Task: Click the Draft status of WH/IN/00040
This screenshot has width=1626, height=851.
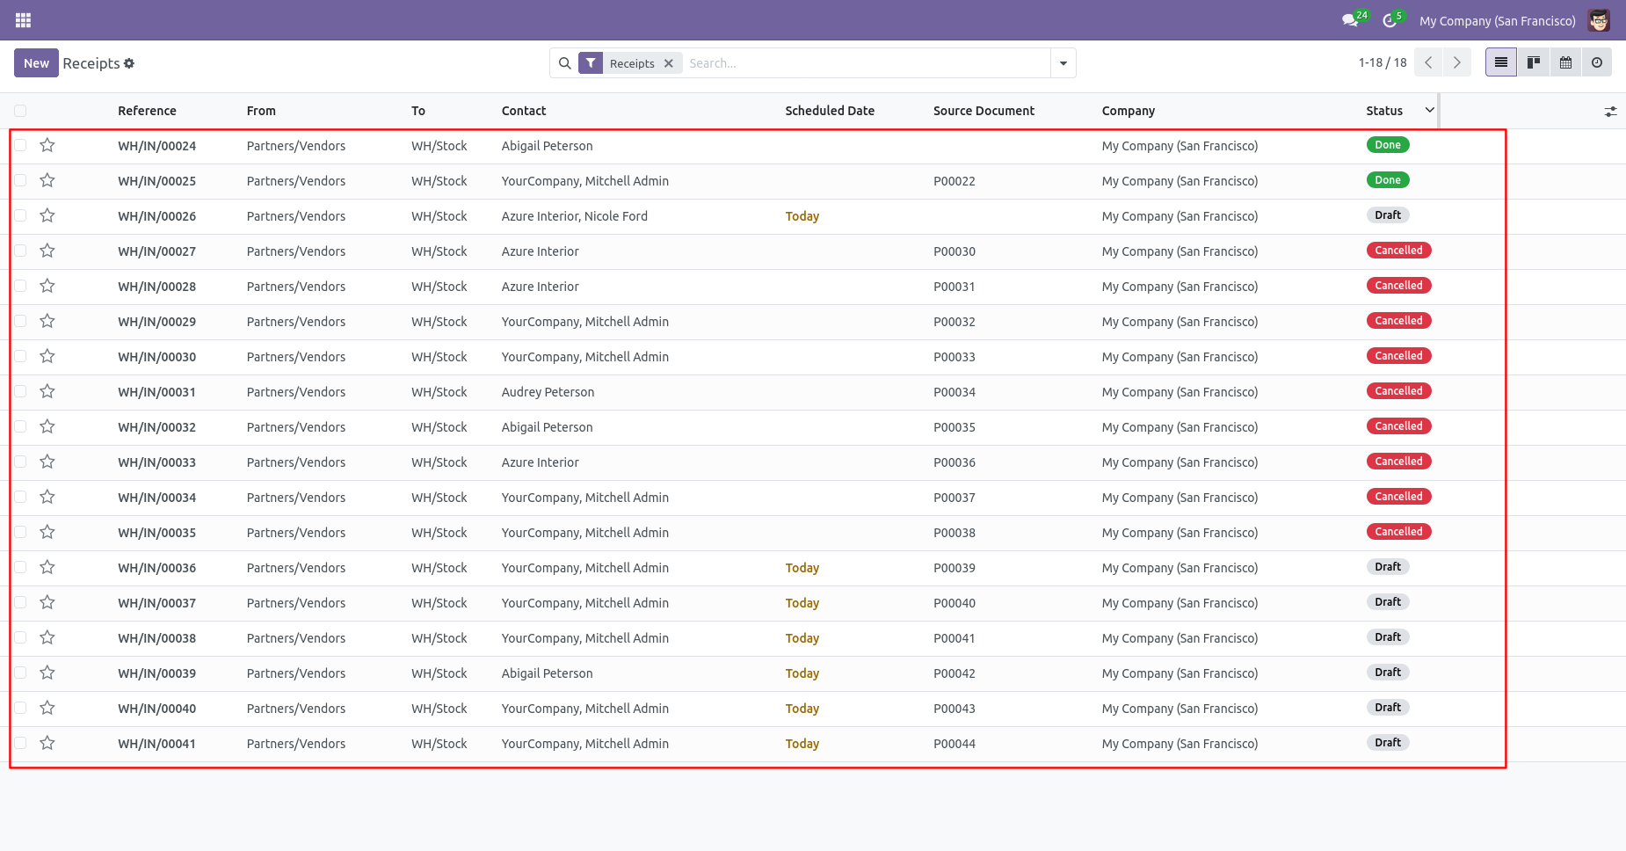Action: pyautogui.click(x=1388, y=708)
